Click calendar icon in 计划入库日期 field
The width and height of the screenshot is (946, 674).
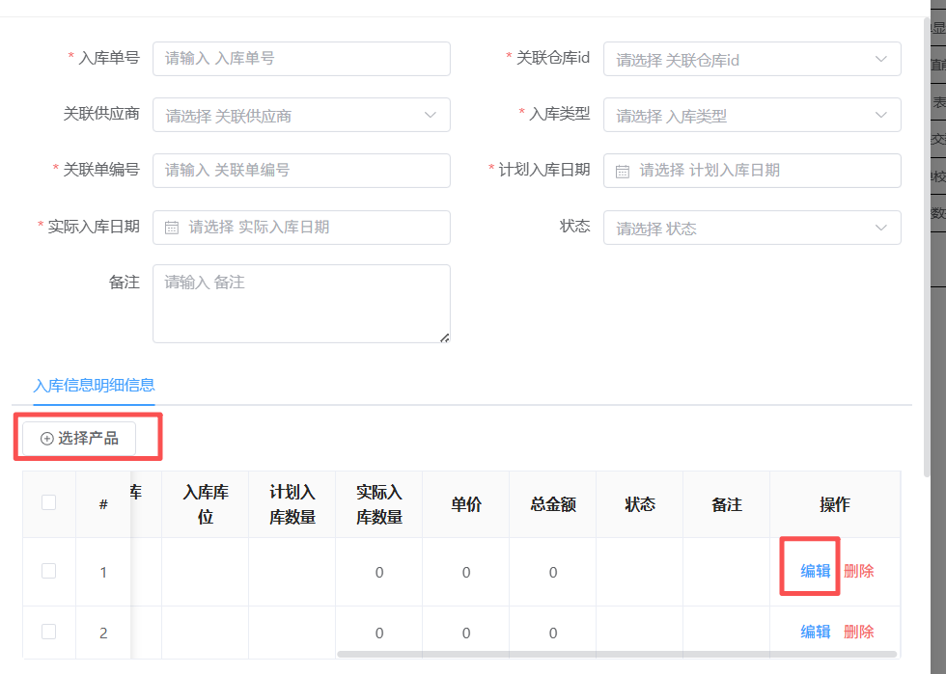click(x=623, y=171)
